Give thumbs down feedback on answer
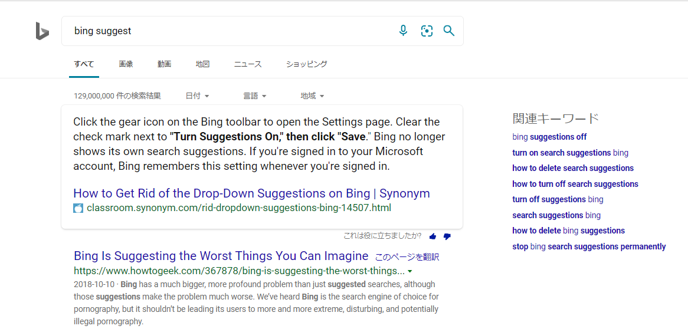Image resolution: width=688 pixels, height=329 pixels. pyautogui.click(x=447, y=236)
